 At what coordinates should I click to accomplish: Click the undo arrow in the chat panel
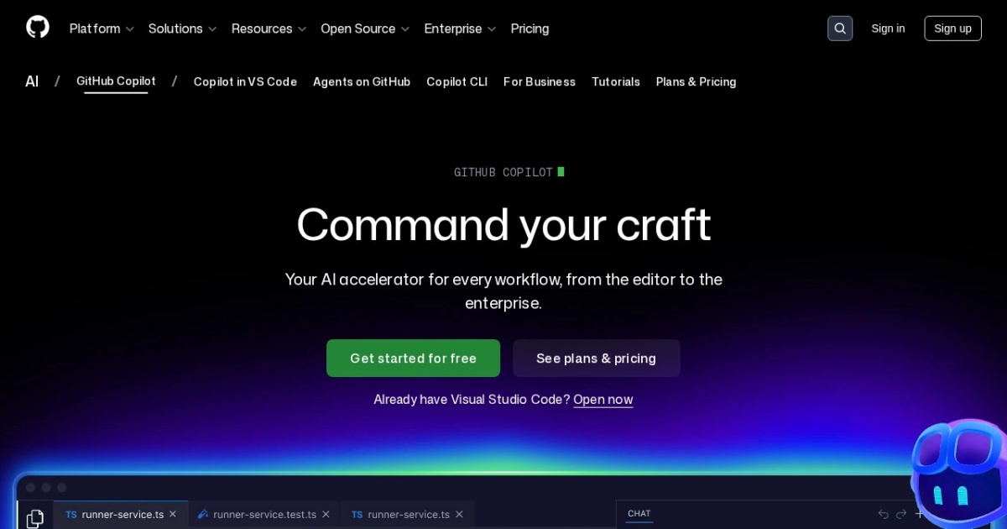pyautogui.click(x=883, y=513)
